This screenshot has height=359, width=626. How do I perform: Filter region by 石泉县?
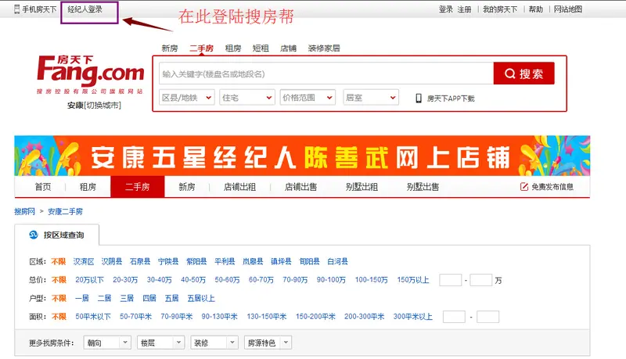[x=140, y=262]
